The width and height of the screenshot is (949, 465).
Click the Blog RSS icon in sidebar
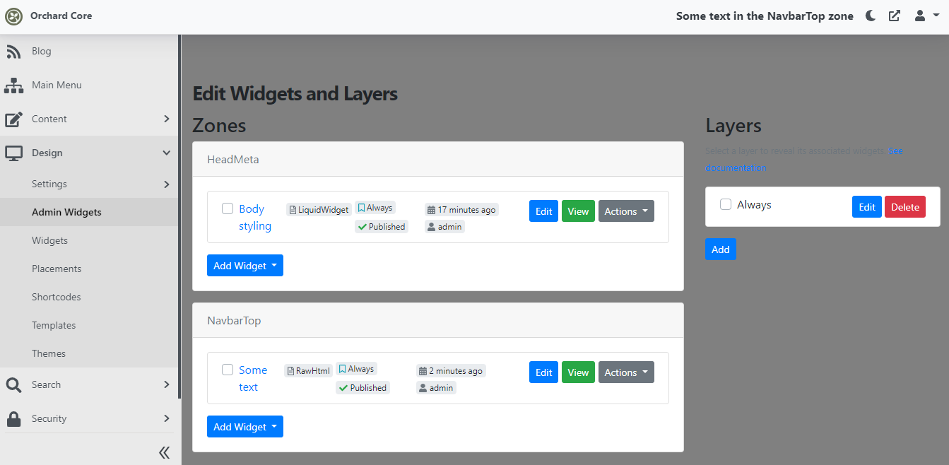click(13, 52)
